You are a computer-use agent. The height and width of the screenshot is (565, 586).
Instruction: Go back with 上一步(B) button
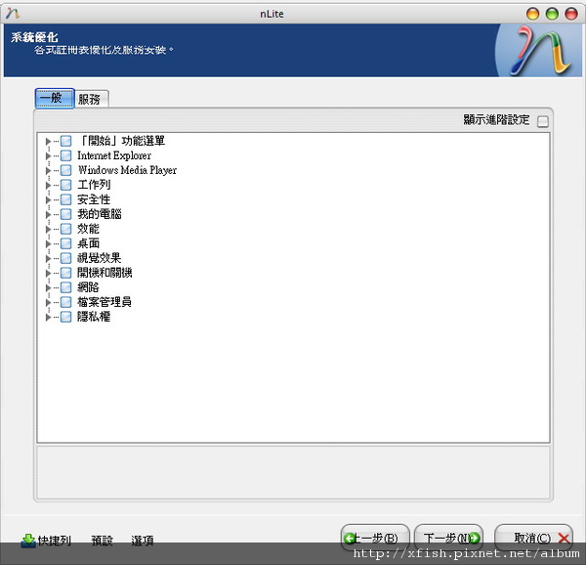click(x=375, y=538)
